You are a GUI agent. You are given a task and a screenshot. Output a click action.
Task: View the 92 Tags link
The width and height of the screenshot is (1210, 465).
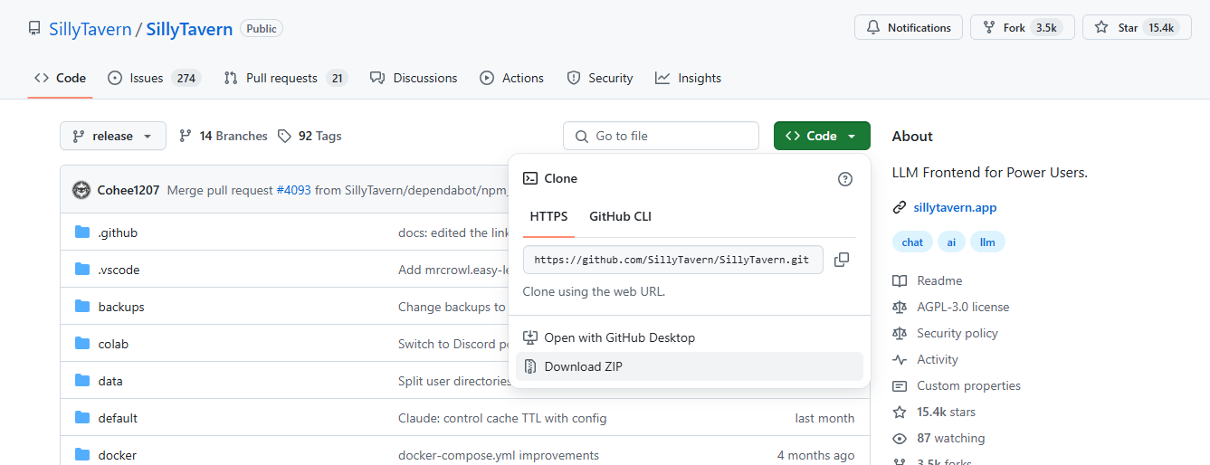pos(310,136)
